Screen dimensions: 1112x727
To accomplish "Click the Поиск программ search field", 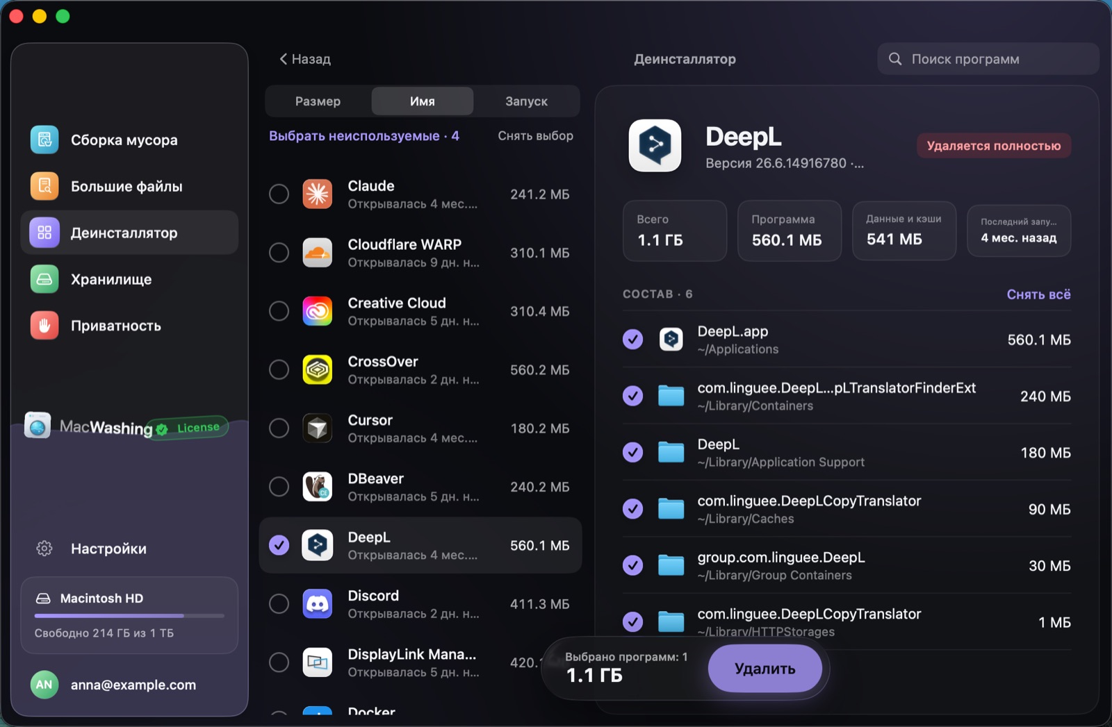I will pyautogui.click(x=988, y=59).
